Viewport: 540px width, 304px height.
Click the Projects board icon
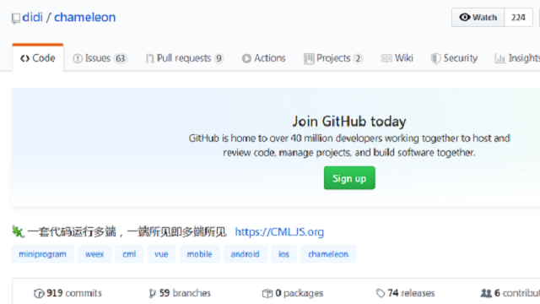[x=309, y=58]
